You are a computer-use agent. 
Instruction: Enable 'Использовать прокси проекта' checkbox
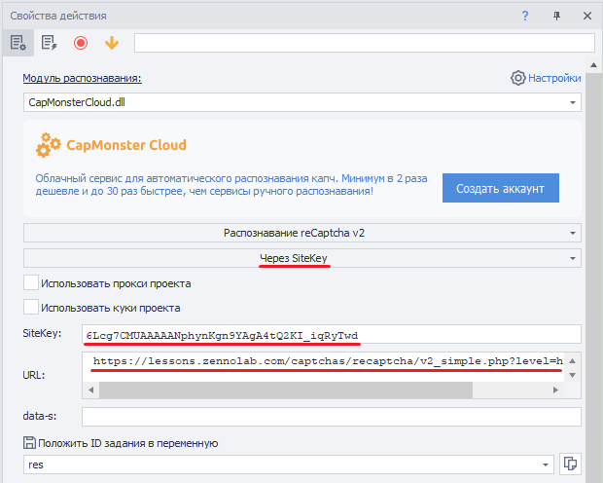pyautogui.click(x=30, y=283)
